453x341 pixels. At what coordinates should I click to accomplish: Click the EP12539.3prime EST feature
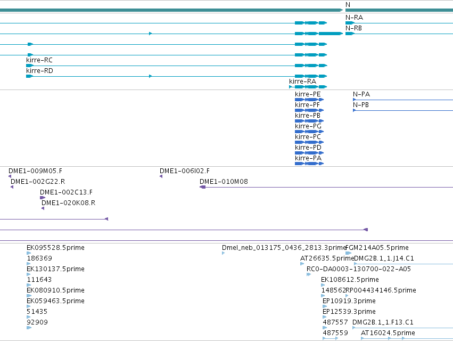pyautogui.click(x=349, y=312)
